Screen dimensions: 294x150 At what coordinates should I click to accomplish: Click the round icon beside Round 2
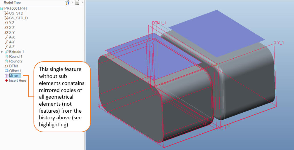[6, 61]
